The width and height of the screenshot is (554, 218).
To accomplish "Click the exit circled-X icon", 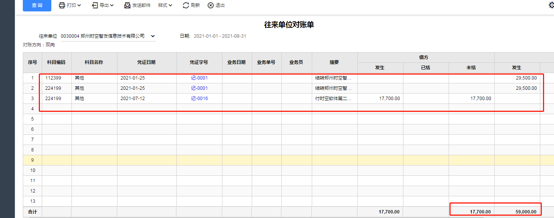I will click(211, 5).
